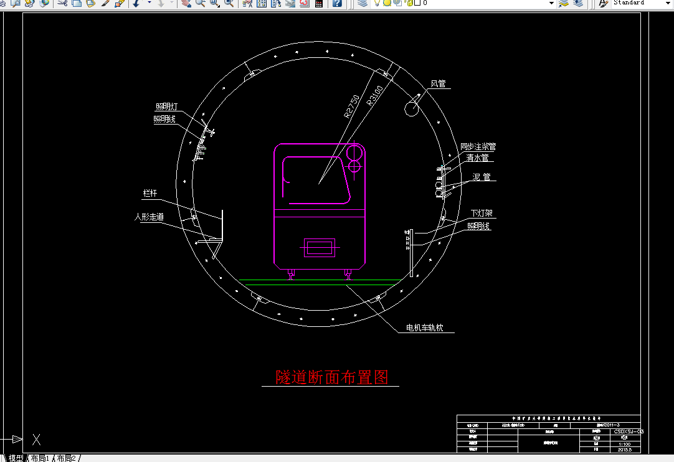
Task: Open the text style icon
Action: [x=603, y=3]
